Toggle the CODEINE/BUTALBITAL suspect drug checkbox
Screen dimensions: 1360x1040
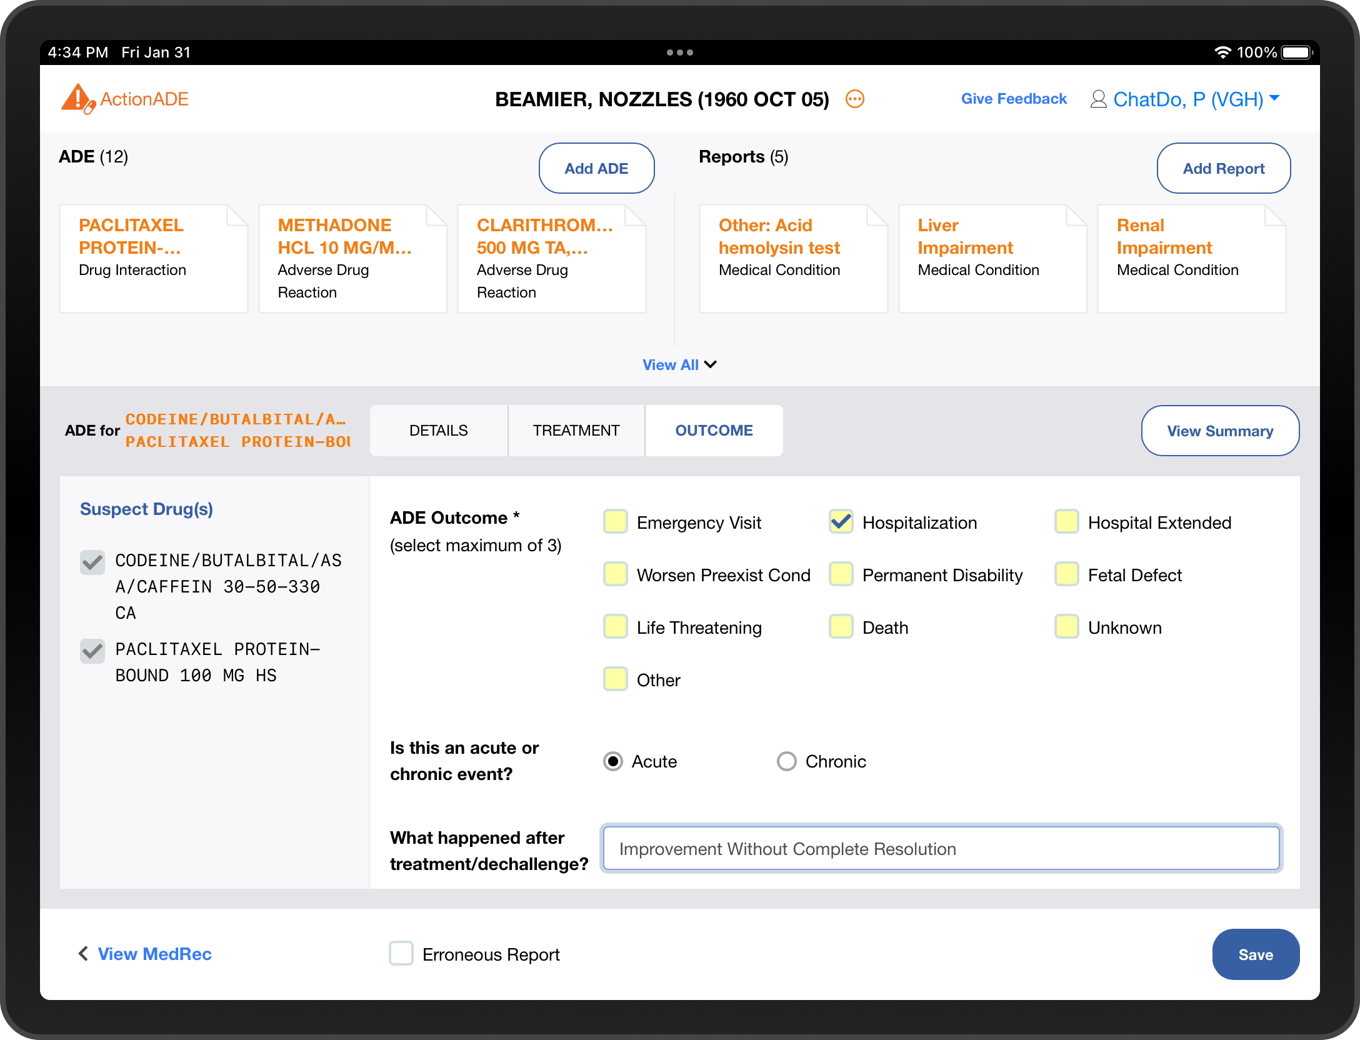coord(92,562)
